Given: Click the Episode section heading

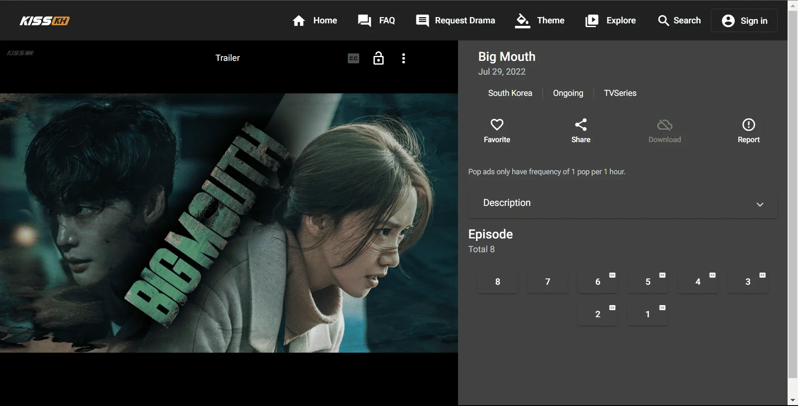Looking at the screenshot, I should pyautogui.click(x=491, y=234).
